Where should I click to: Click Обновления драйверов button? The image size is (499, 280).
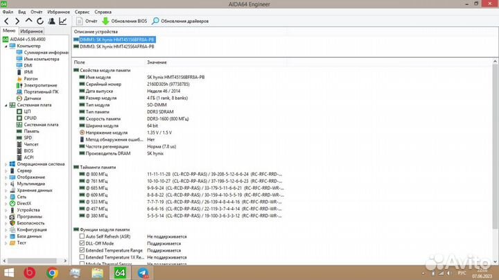point(180,21)
